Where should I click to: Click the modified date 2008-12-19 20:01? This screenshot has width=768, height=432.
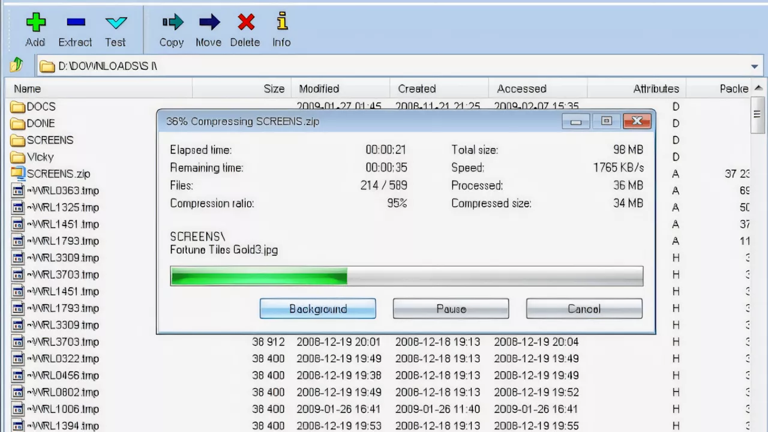pyautogui.click(x=338, y=342)
